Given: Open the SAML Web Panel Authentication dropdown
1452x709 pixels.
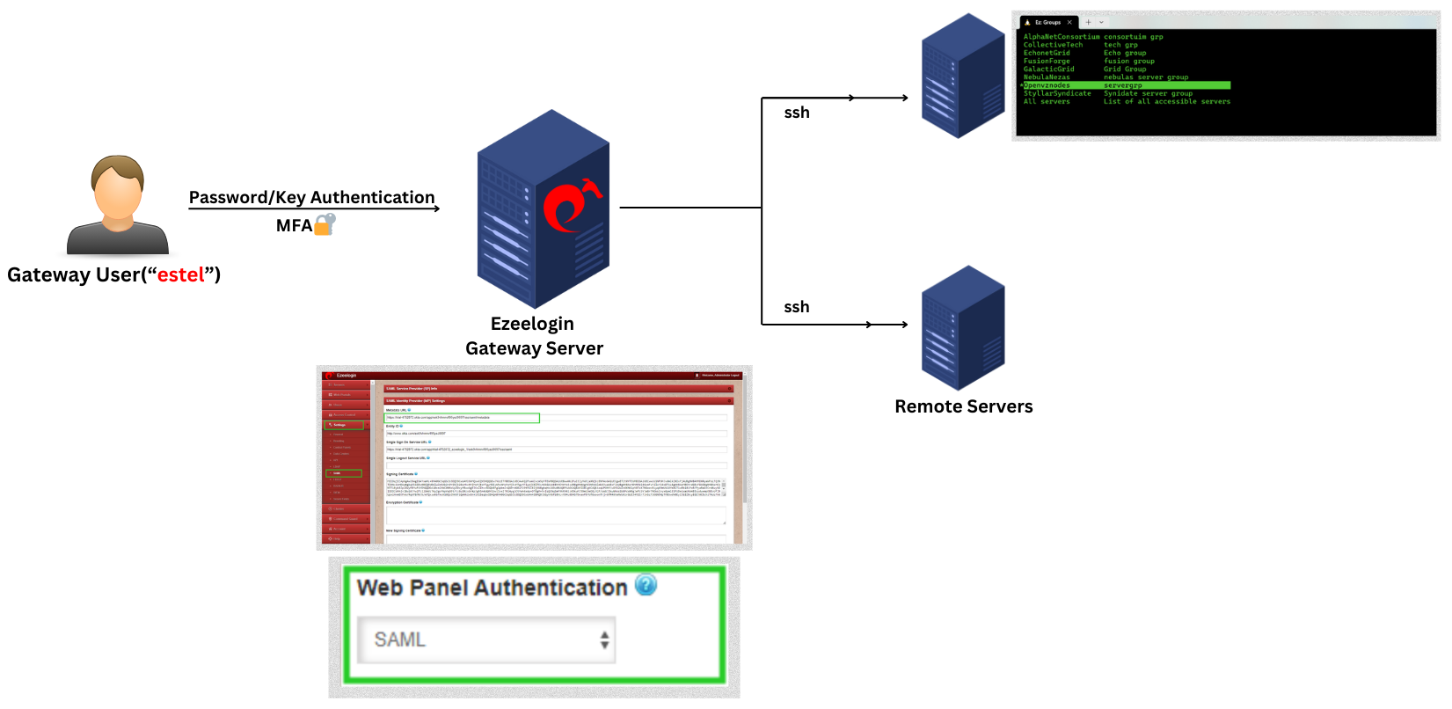Looking at the screenshot, I should click(x=486, y=640).
